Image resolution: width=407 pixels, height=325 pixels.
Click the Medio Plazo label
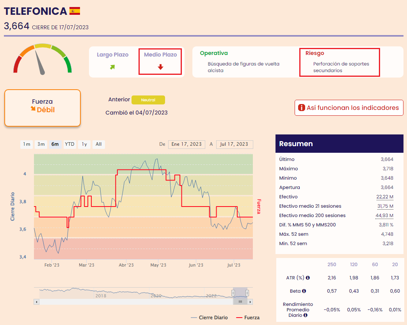(x=160, y=55)
